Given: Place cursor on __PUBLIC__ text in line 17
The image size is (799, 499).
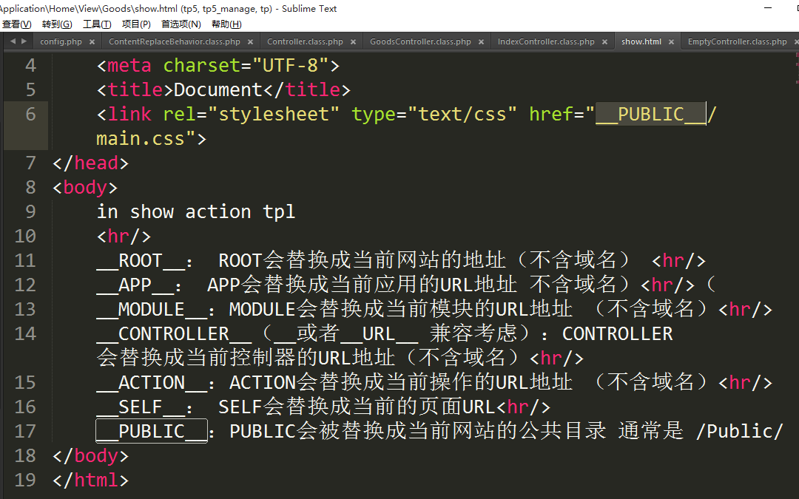Looking at the screenshot, I should pyautogui.click(x=152, y=431).
